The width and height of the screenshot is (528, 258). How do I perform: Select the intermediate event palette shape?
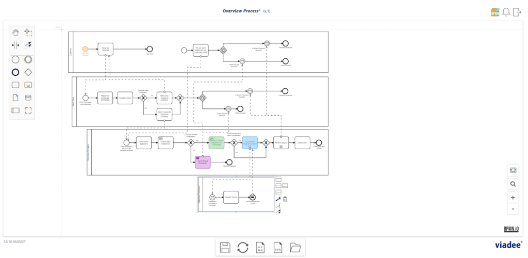click(x=28, y=60)
